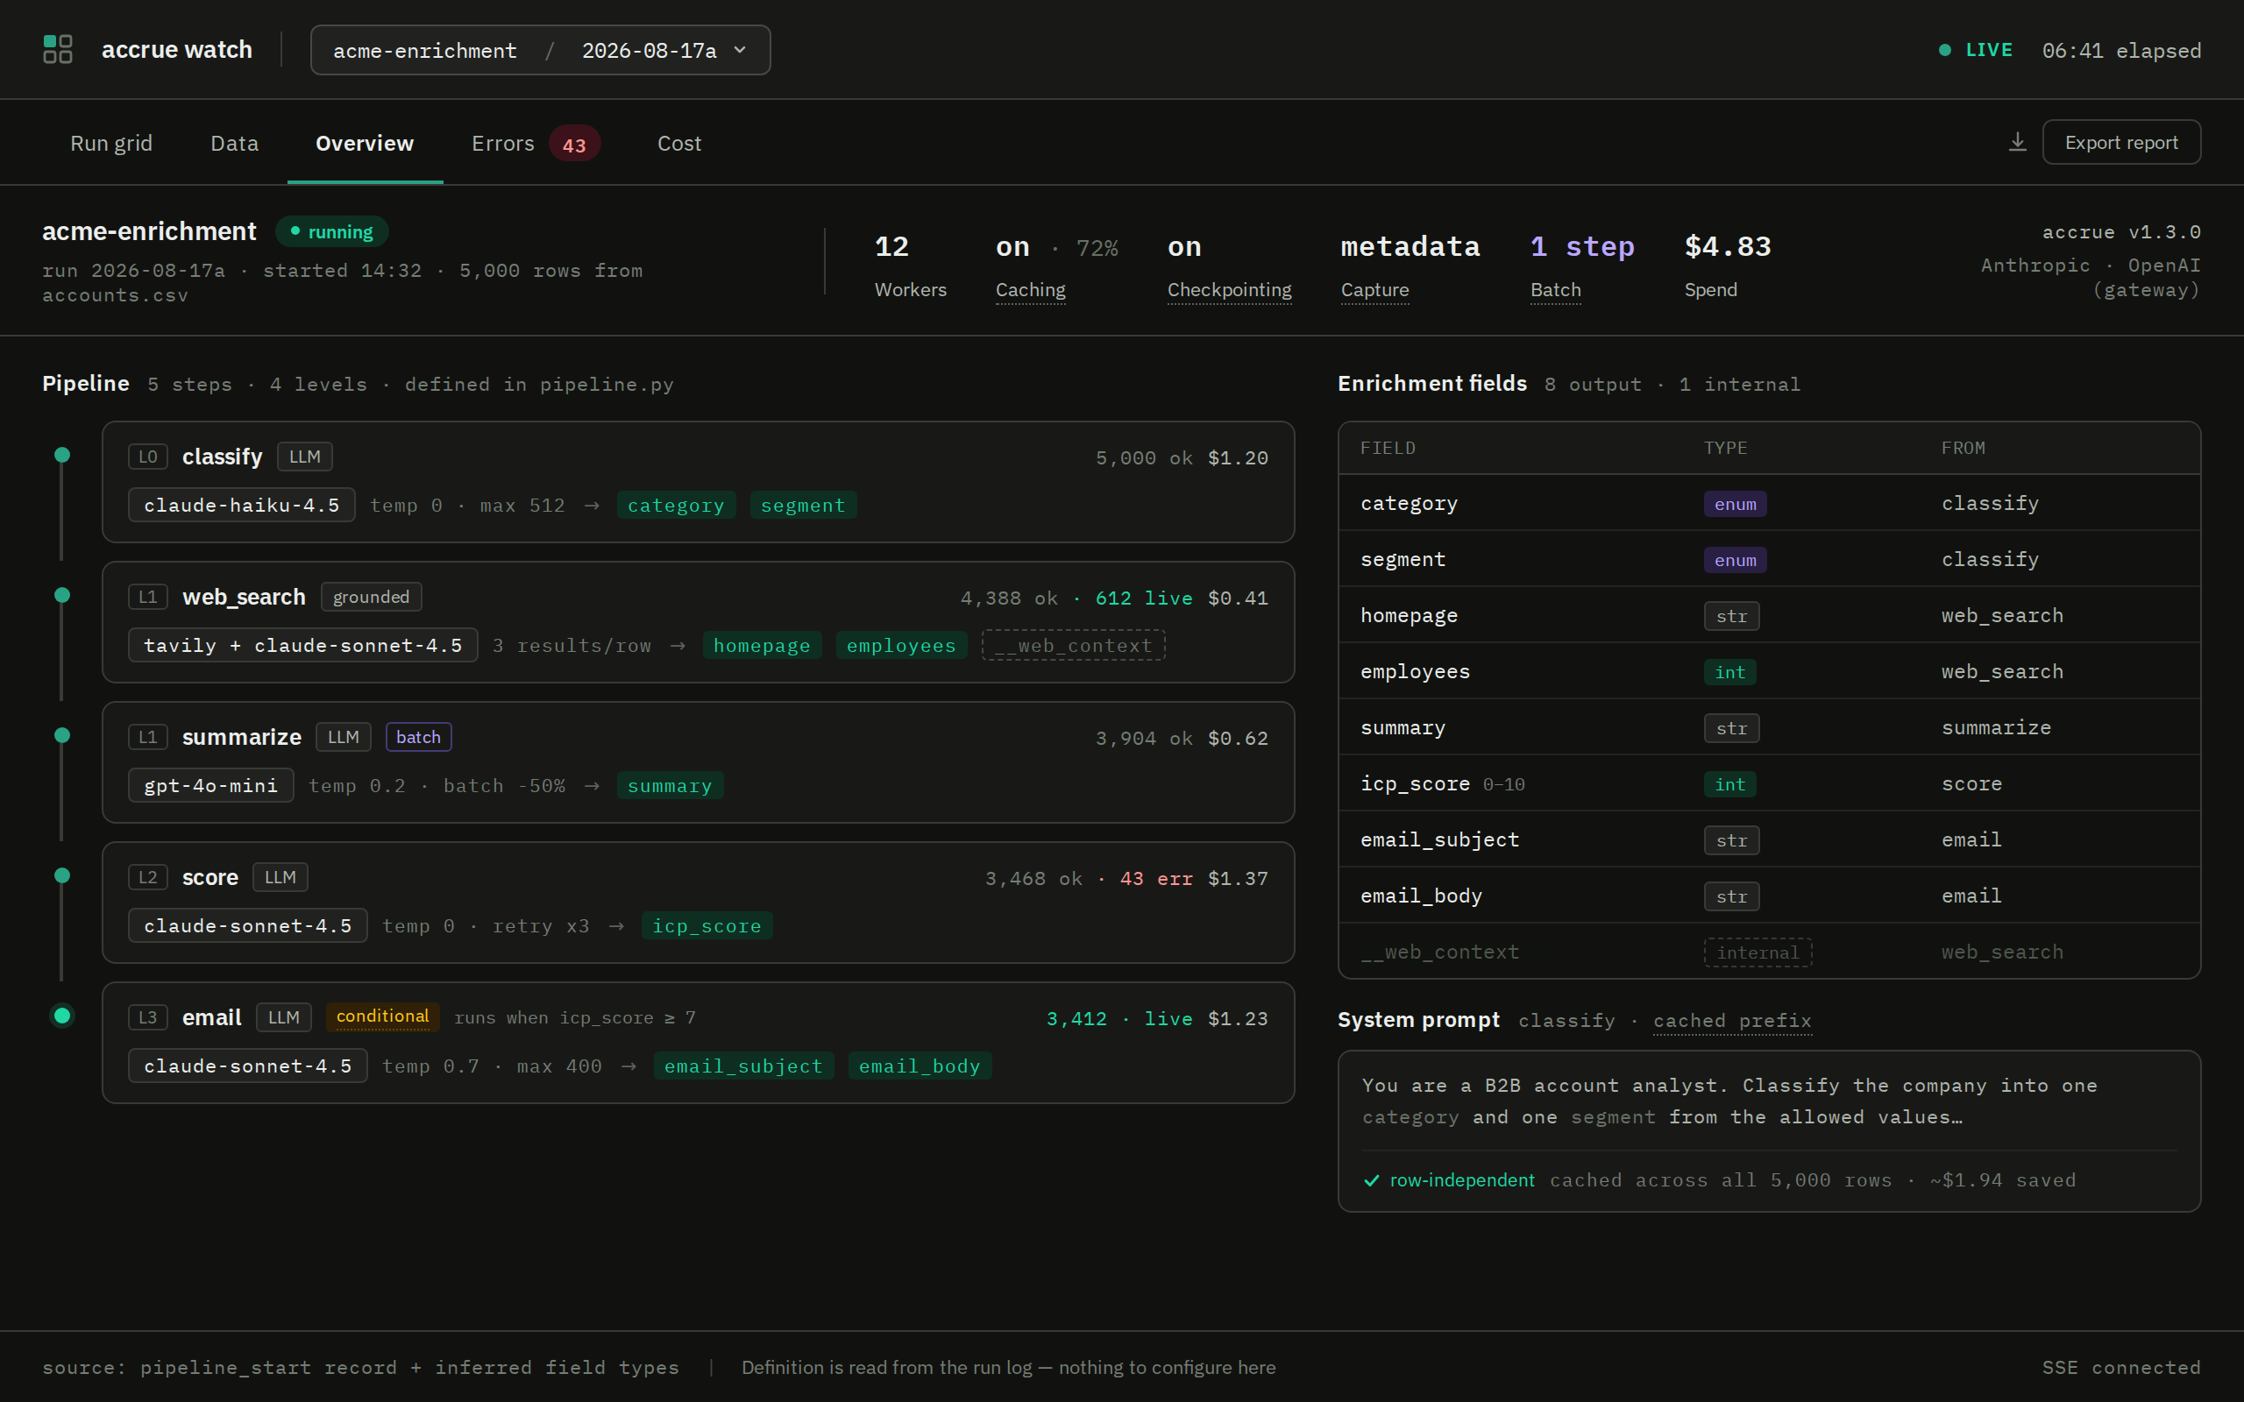
Task: Click the 43 err count in score step
Action: tap(1156, 878)
